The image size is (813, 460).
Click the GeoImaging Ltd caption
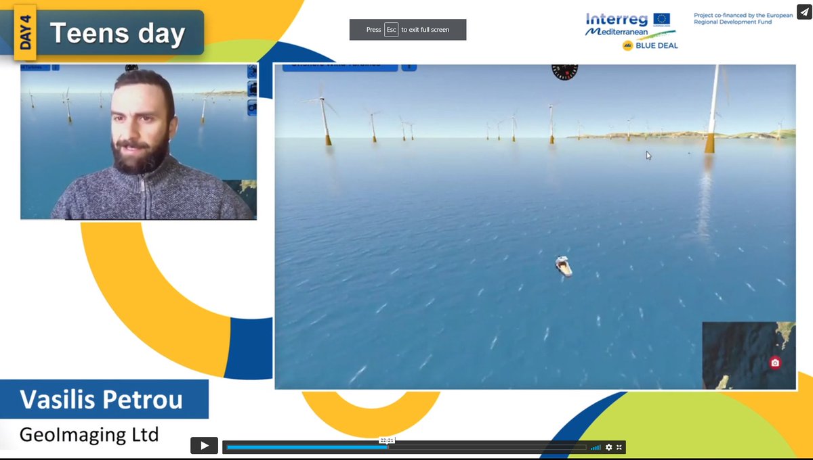point(89,434)
